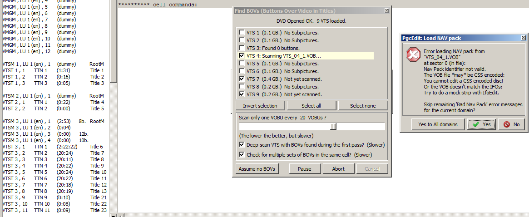Check the VTS 1 No Subpictures checkbox
The image size is (529, 217).
pyautogui.click(x=242, y=33)
